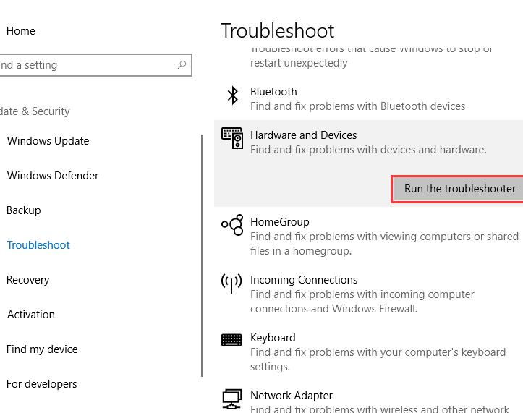Select the Hardware and Devices icon

click(x=232, y=138)
